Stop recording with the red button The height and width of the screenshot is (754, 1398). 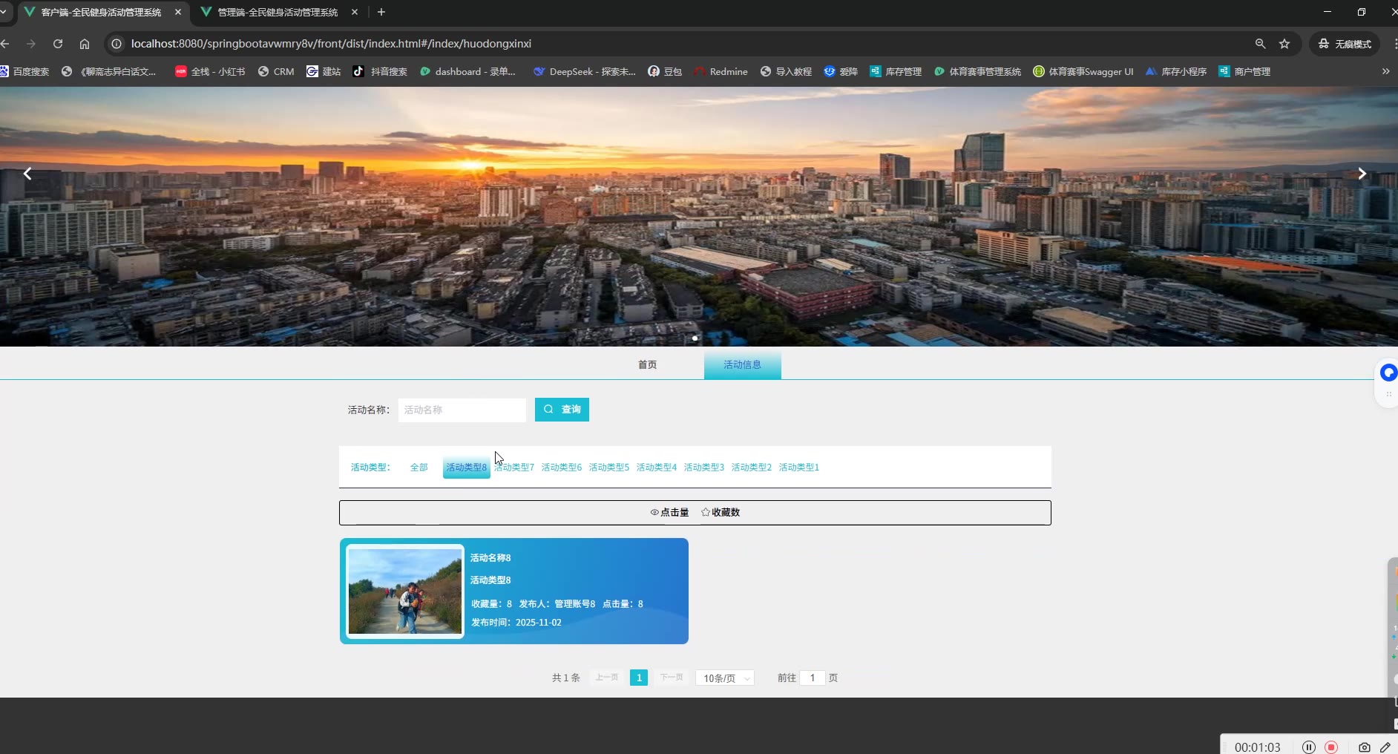click(x=1331, y=747)
